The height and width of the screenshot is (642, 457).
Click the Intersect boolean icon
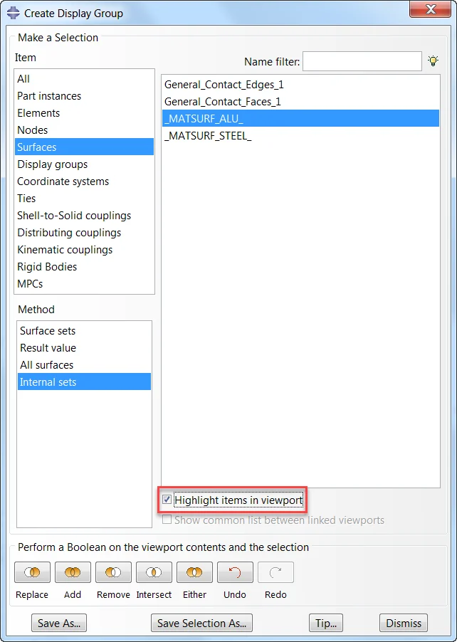tap(154, 572)
